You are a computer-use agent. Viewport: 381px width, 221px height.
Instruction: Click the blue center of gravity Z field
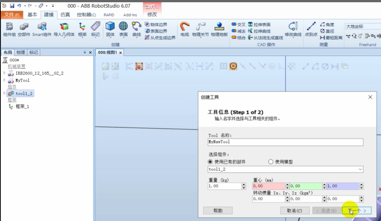(343, 186)
